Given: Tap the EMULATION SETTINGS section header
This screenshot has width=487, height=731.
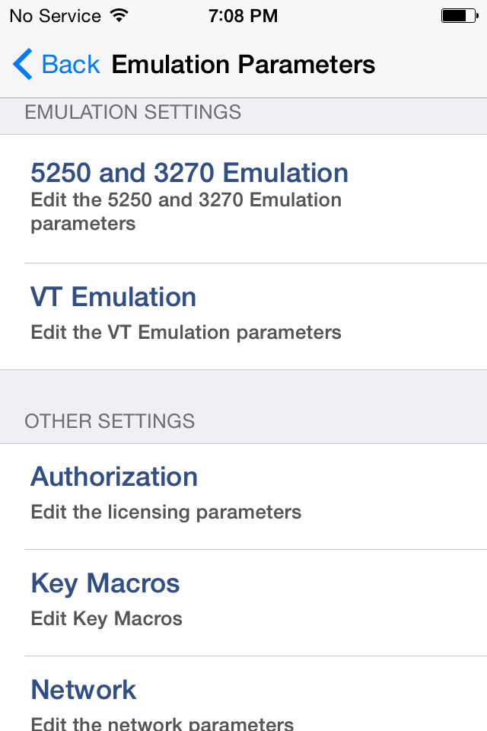Looking at the screenshot, I should coord(133,113).
